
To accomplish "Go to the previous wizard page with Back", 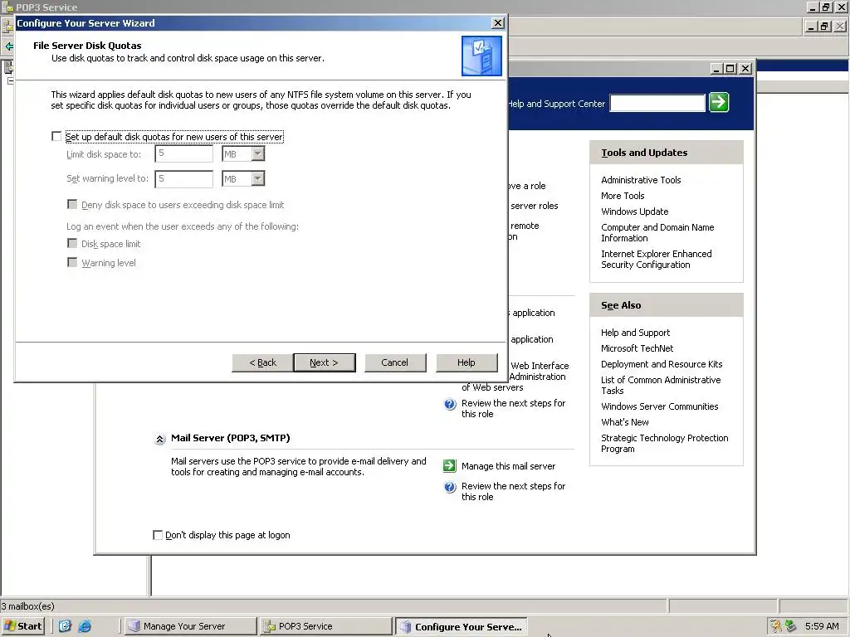I will [x=262, y=362].
